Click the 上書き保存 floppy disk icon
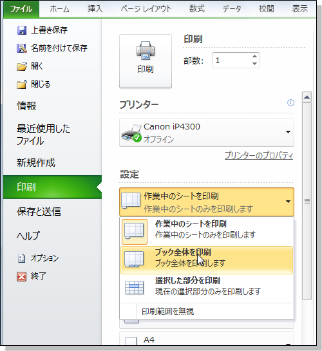 click(22, 30)
